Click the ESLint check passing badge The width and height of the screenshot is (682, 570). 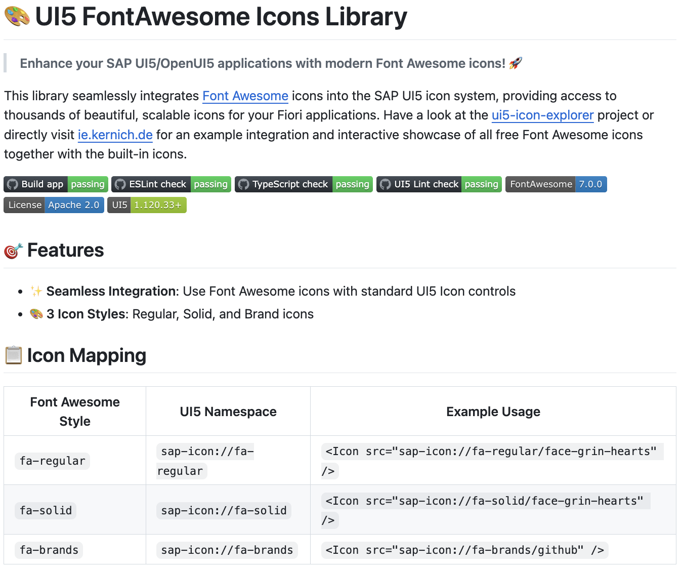click(x=171, y=184)
